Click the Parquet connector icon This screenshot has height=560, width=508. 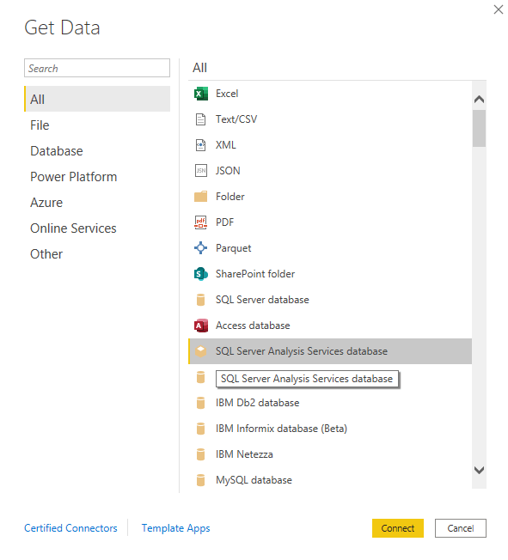pos(200,248)
